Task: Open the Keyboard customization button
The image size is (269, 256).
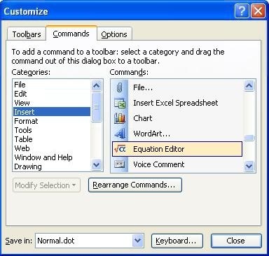Action: coord(177,241)
